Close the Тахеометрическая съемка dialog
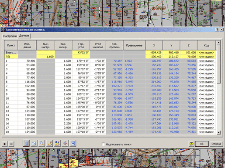The image size is (225, 168). click(x=222, y=30)
